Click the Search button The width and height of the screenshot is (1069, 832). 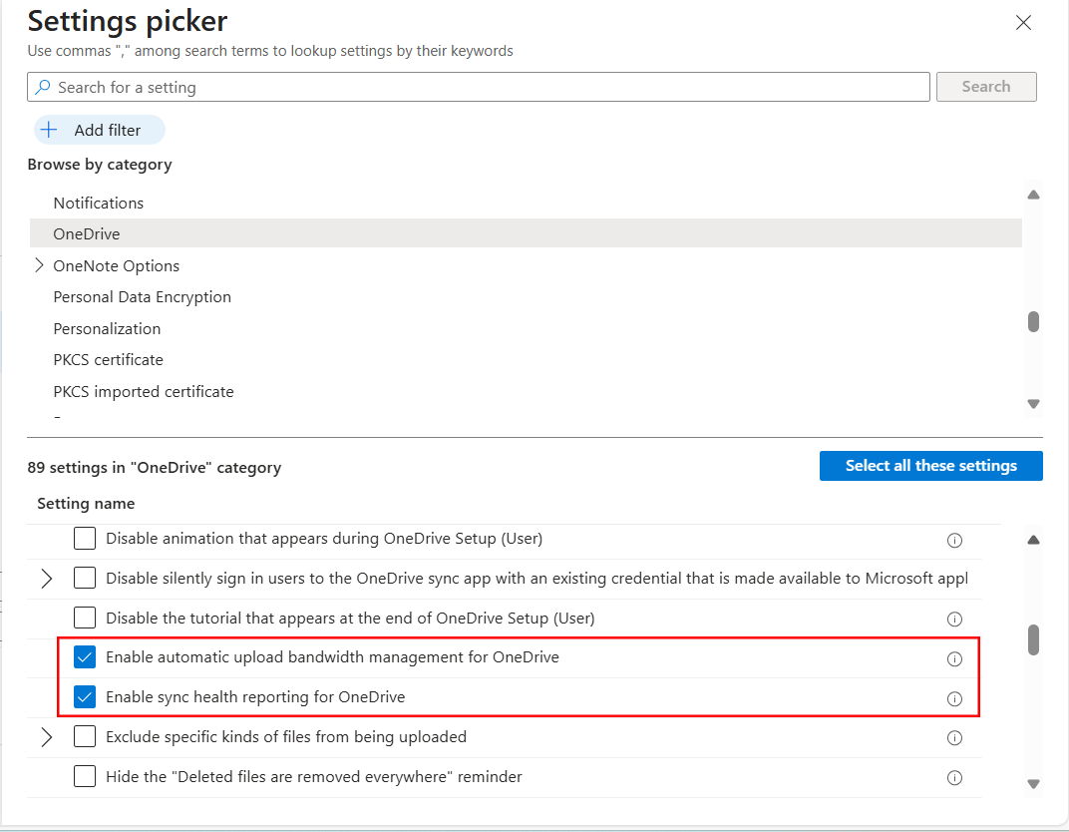pos(986,87)
